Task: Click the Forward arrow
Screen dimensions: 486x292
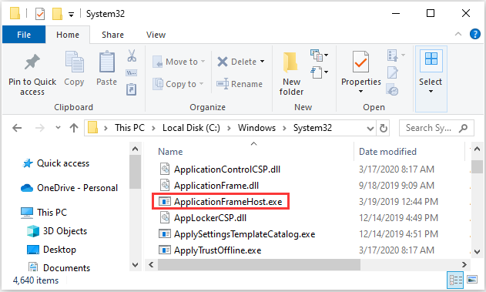Action: (x=40, y=128)
